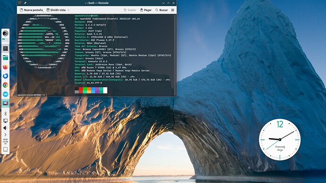The height and width of the screenshot is (183, 326).
Task: Open the display/network tray icon
Action: tap(5, 121)
